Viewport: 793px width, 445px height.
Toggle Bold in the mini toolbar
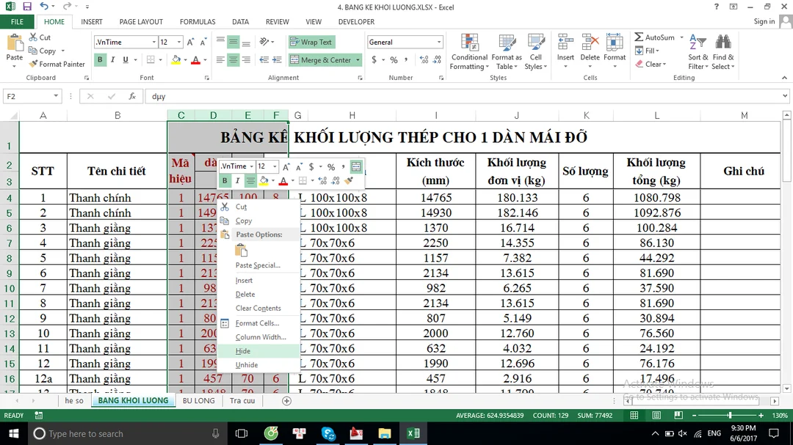point(225,180)
